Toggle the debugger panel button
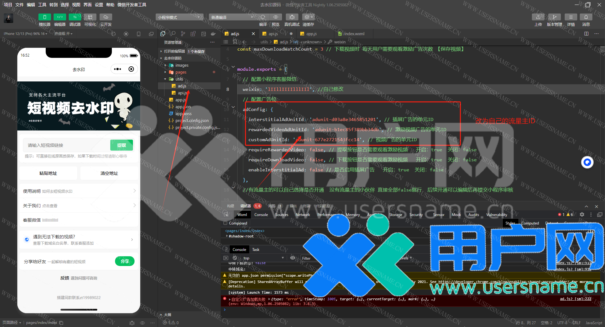Viewport: 605px width, 327px height. click(75, 17)
